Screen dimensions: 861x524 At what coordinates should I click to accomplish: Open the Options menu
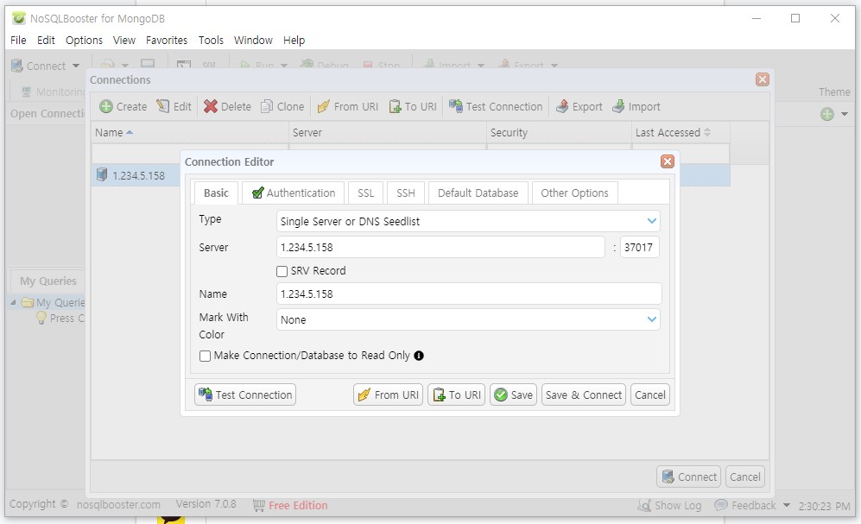[x=84, y=40]
